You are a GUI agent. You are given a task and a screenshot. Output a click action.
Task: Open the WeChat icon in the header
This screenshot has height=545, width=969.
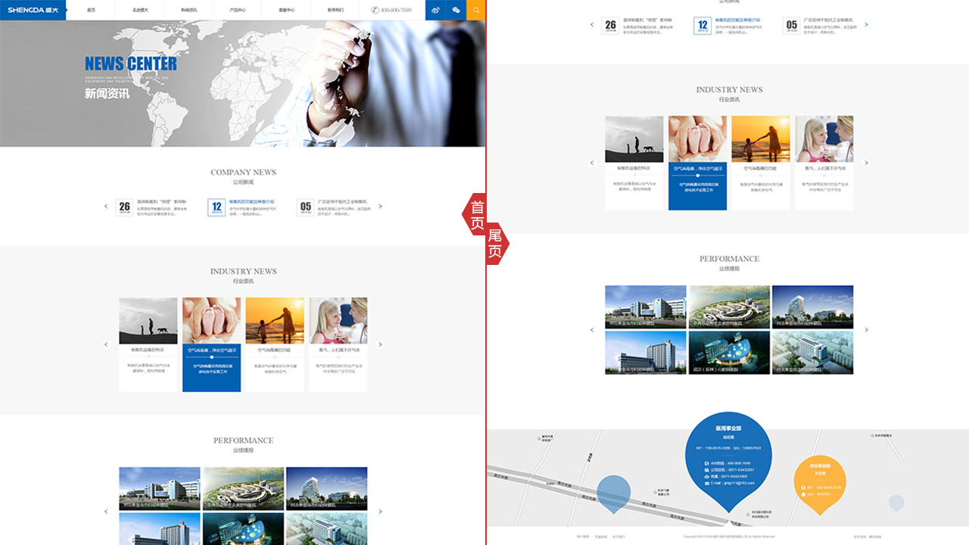pyautogui.click(x=456, y=10)
